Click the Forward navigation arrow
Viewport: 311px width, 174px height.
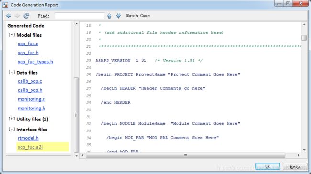[17, 16]
